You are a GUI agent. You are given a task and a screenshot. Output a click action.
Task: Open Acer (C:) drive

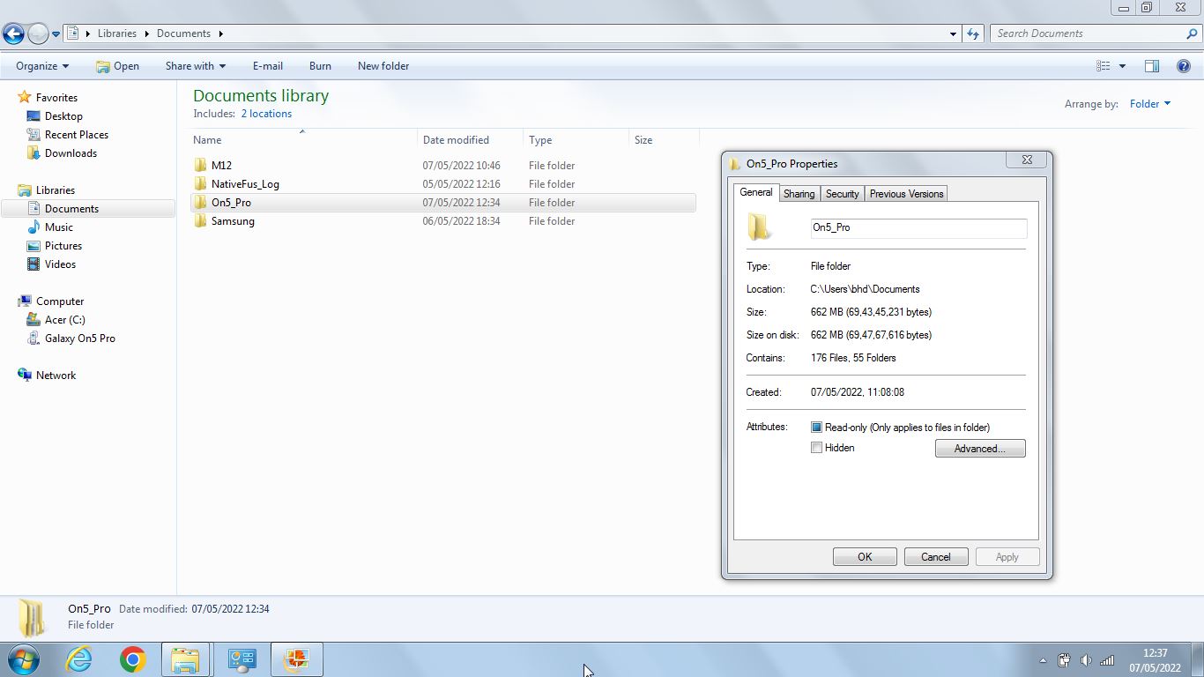[x=65, y=320]
